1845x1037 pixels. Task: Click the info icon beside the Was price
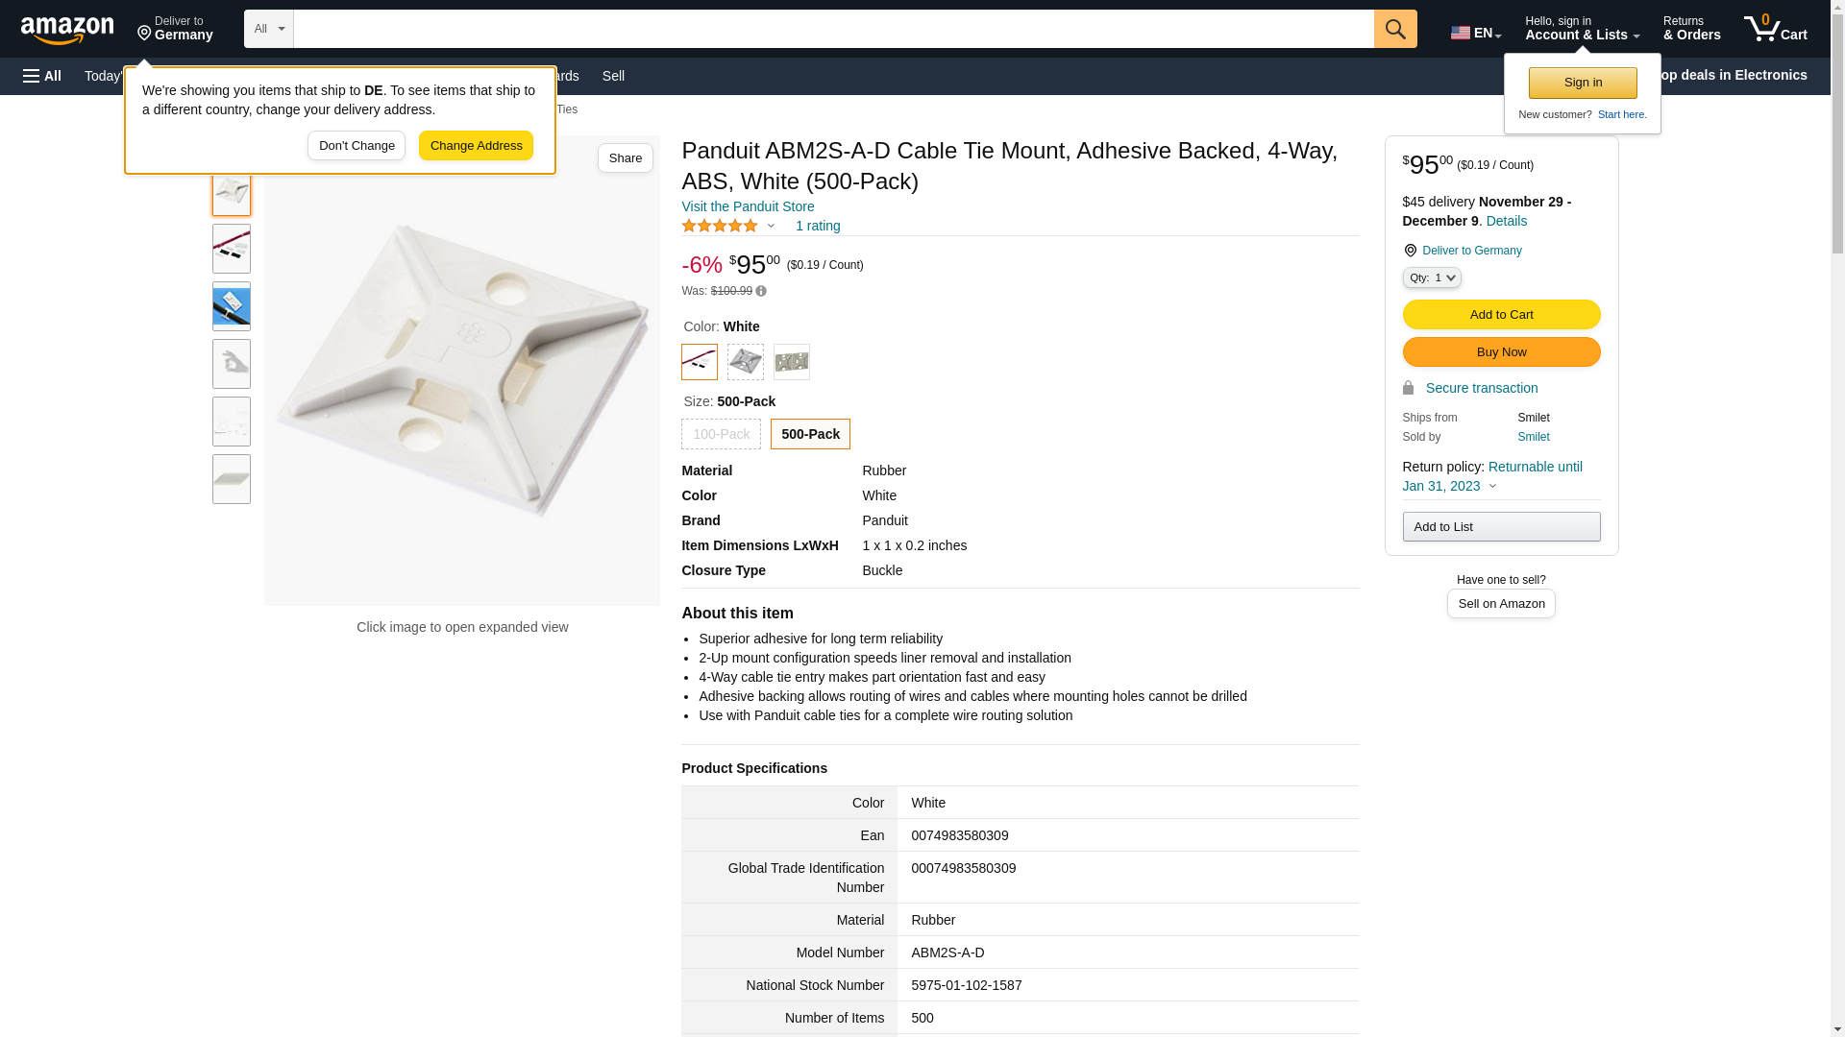coord(761,291)
